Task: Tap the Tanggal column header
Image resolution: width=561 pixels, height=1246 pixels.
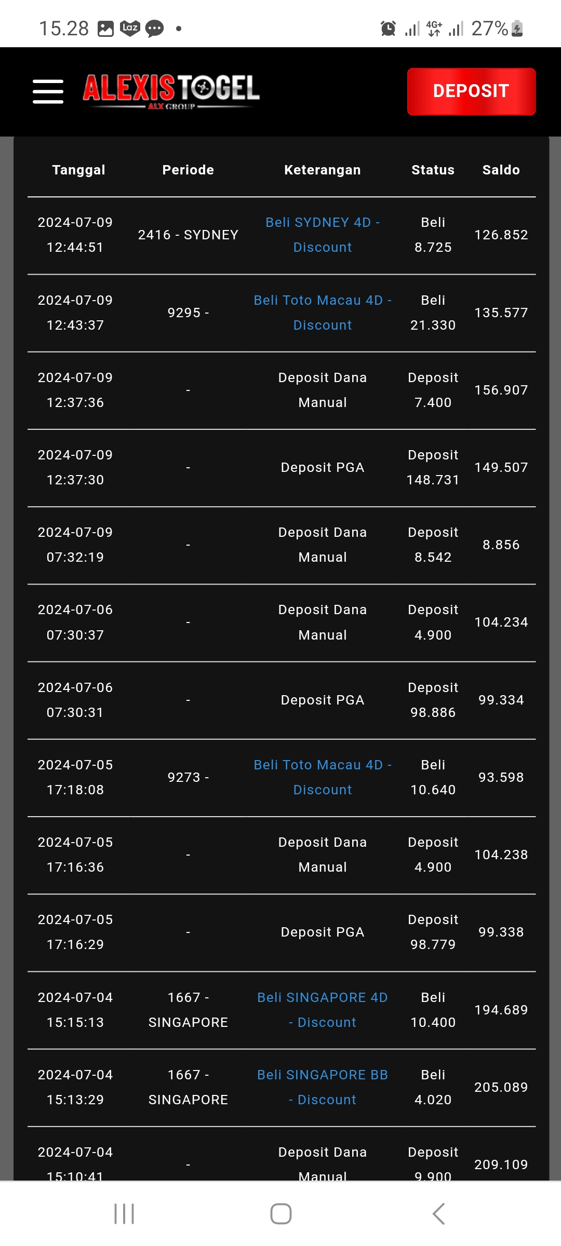Action: tap(79, 170)
